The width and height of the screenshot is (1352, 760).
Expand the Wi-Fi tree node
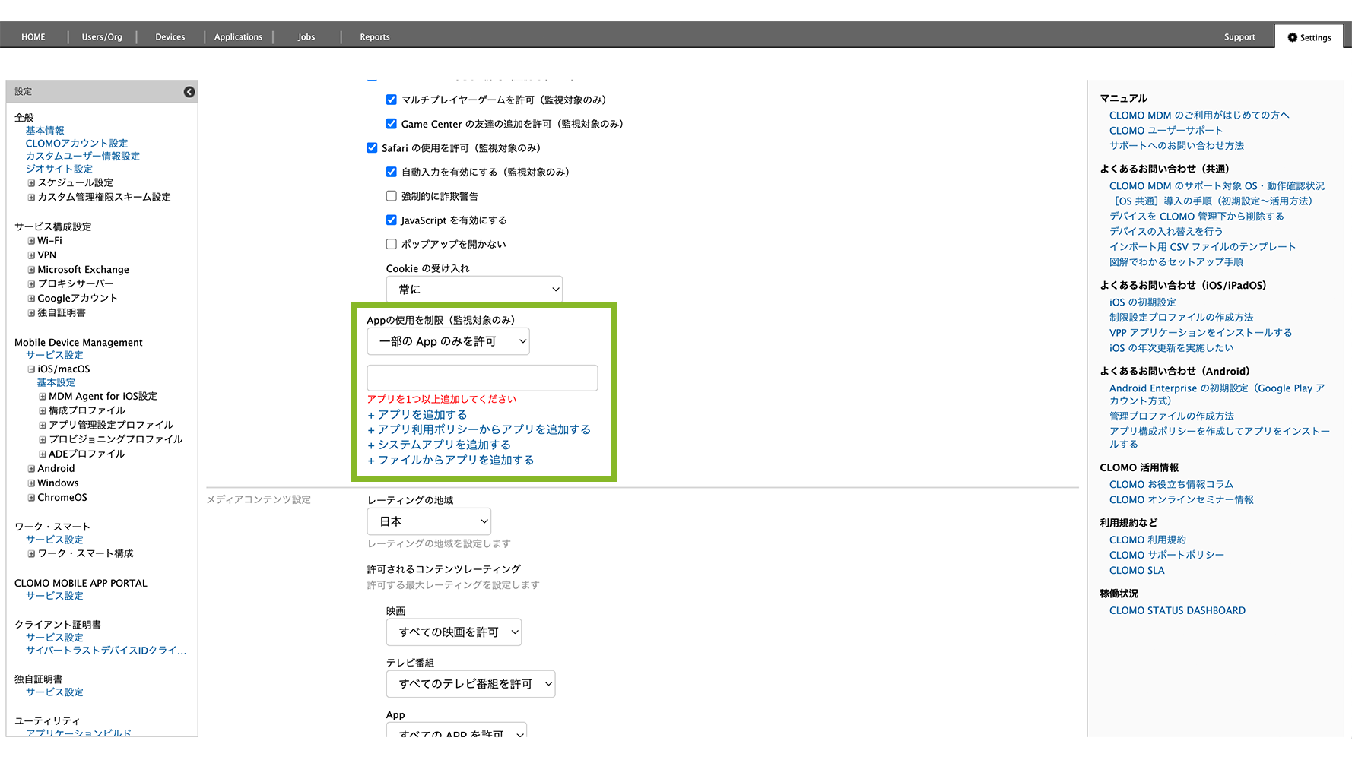31,241
